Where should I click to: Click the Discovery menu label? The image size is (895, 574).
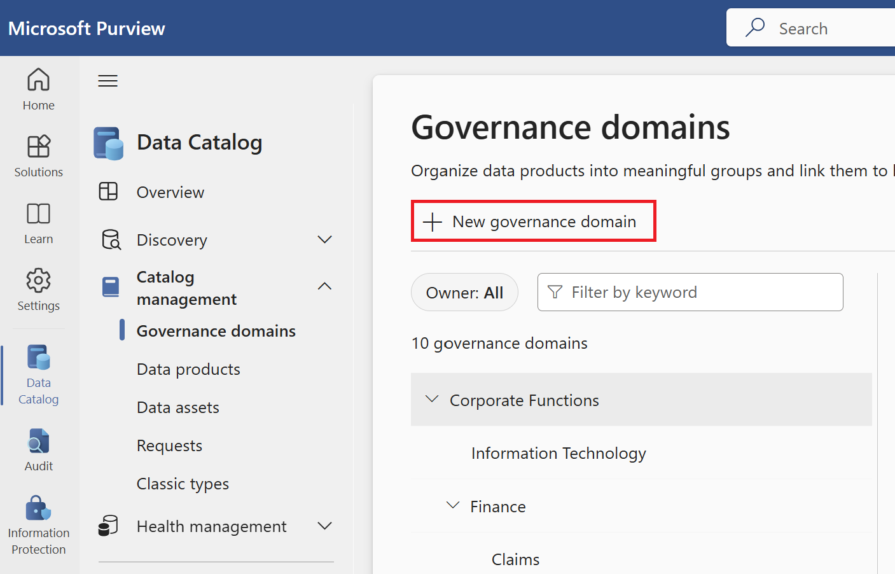pos(172,240)
